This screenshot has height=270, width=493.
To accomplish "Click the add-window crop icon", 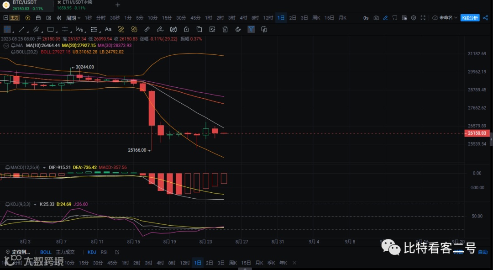I will [394, 18].
